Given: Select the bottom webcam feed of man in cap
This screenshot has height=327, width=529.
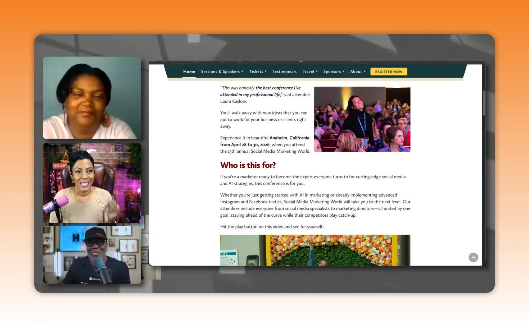Looking at the screenshot, I should click(x=92, y=255).
